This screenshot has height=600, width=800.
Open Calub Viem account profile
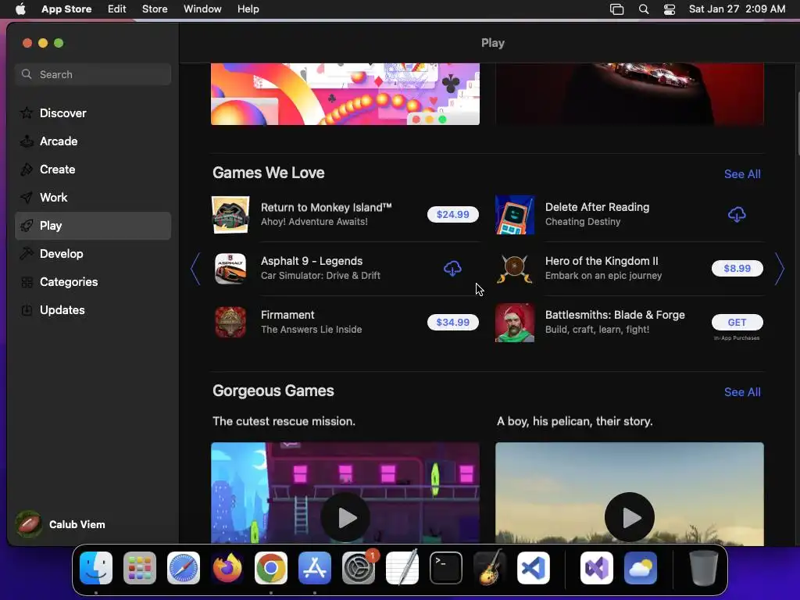coord(61,524)
